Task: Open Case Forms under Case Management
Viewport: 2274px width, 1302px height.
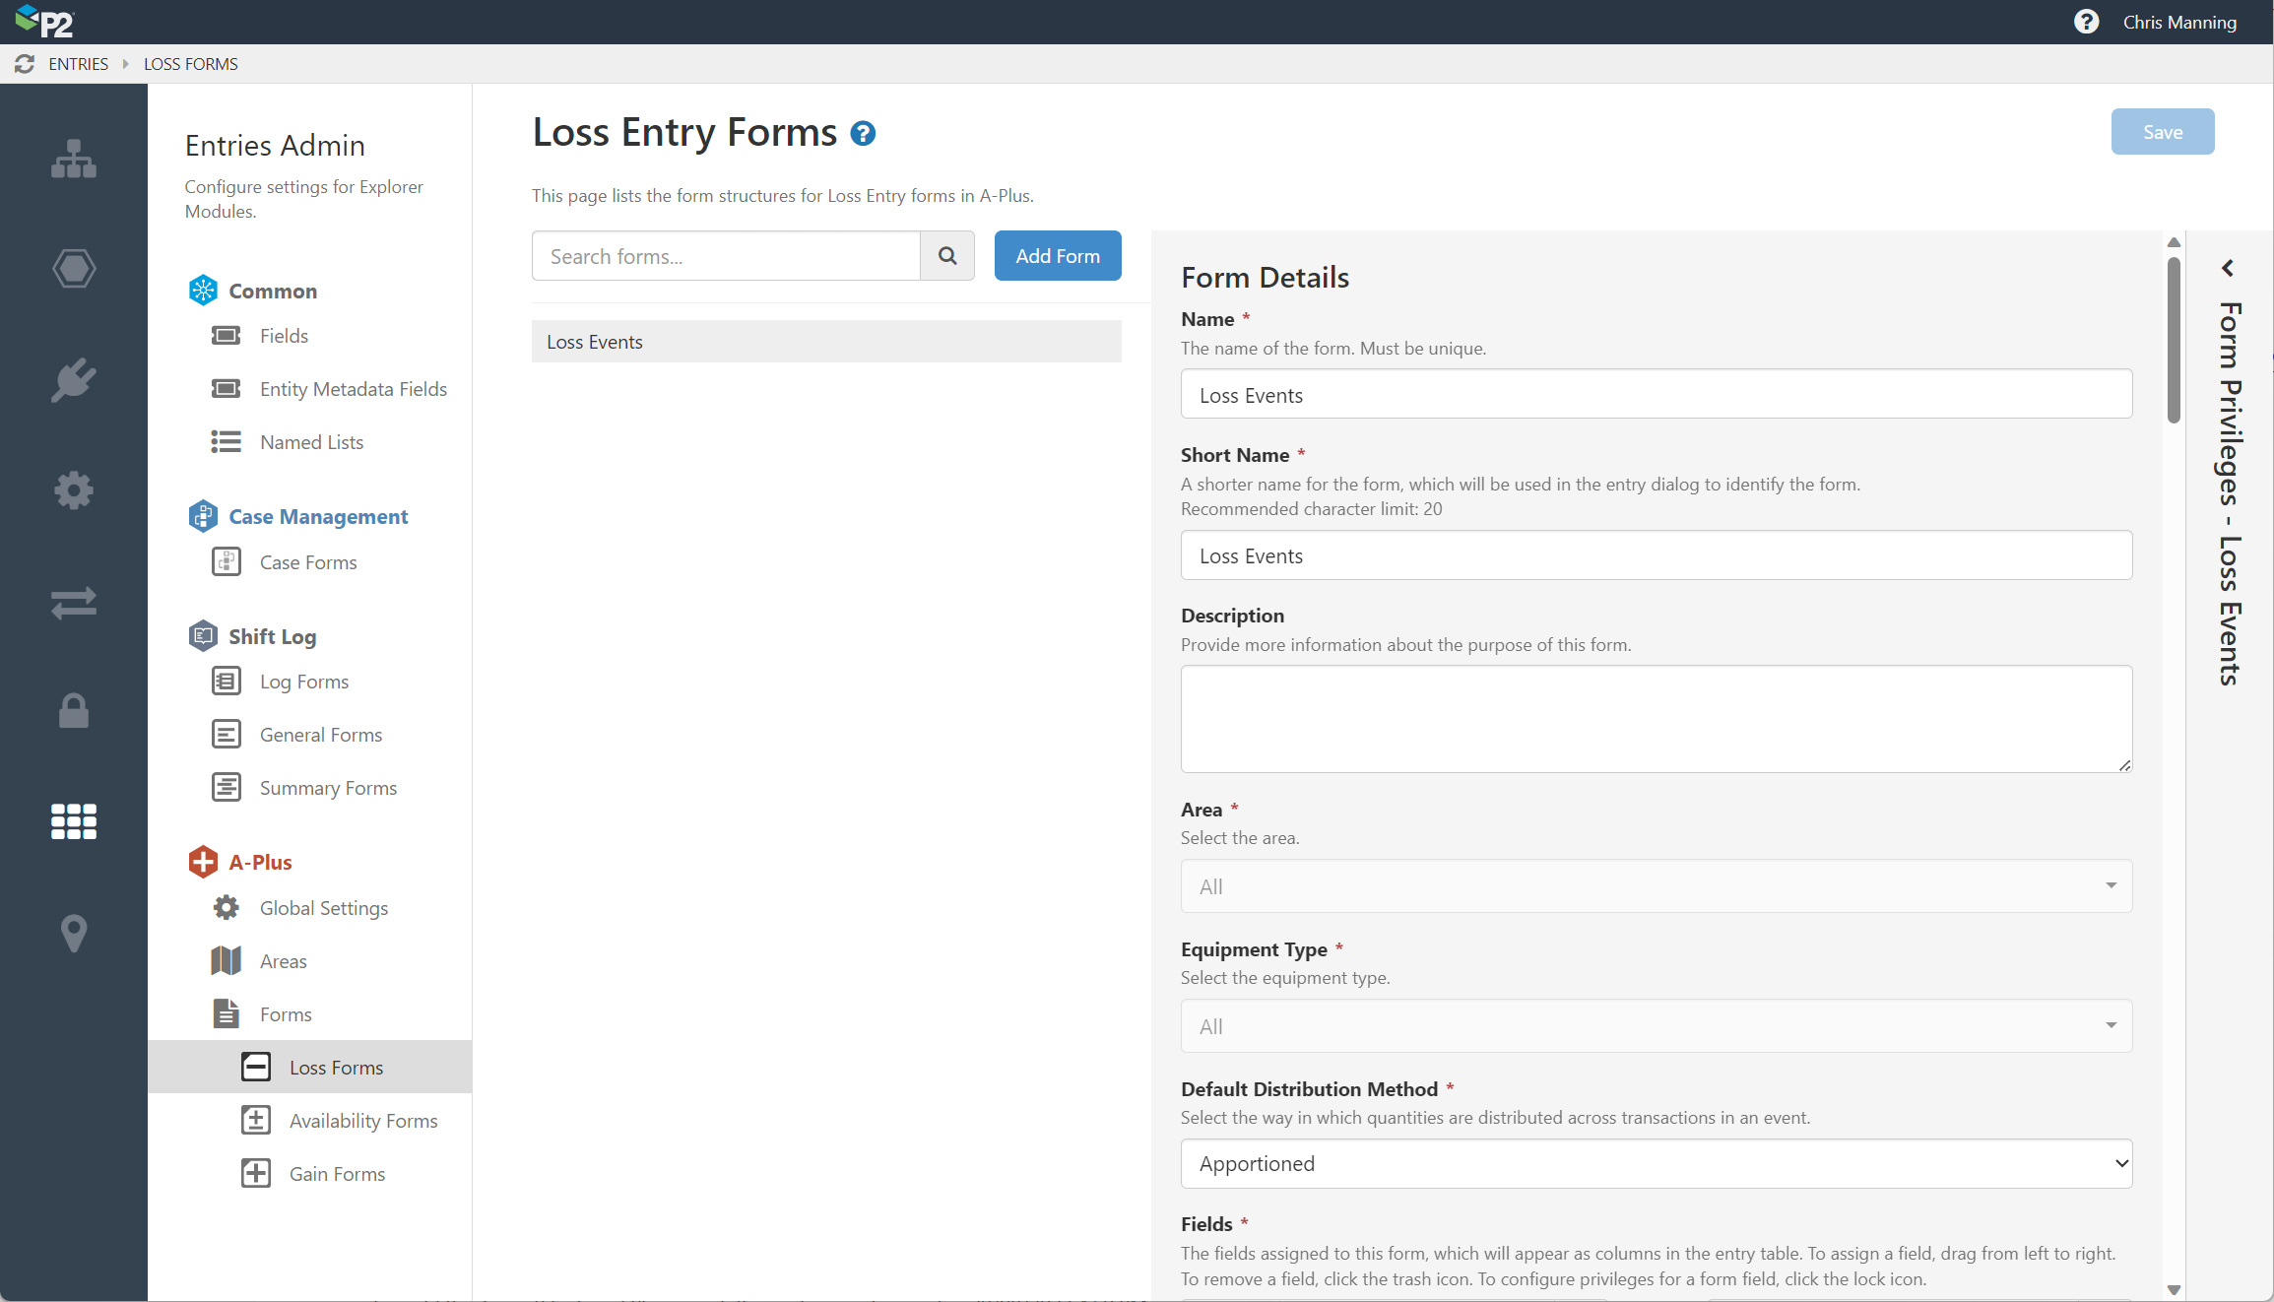Action: coord(307,562)
